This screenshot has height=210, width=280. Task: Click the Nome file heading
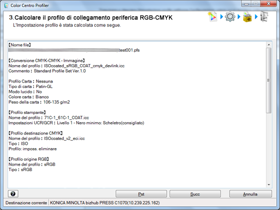coord(19,45)
